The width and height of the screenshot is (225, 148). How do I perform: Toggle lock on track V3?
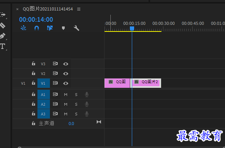(34, 63)
